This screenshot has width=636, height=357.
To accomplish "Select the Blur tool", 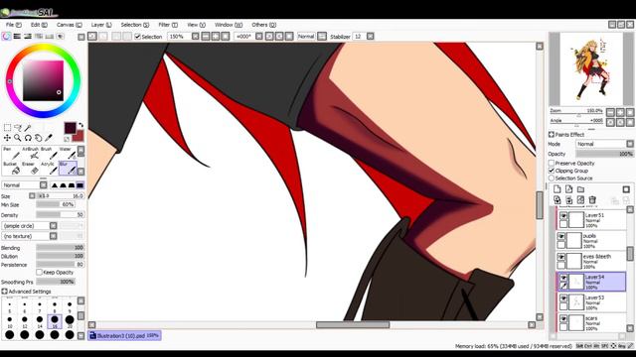I will click(68, 169).
